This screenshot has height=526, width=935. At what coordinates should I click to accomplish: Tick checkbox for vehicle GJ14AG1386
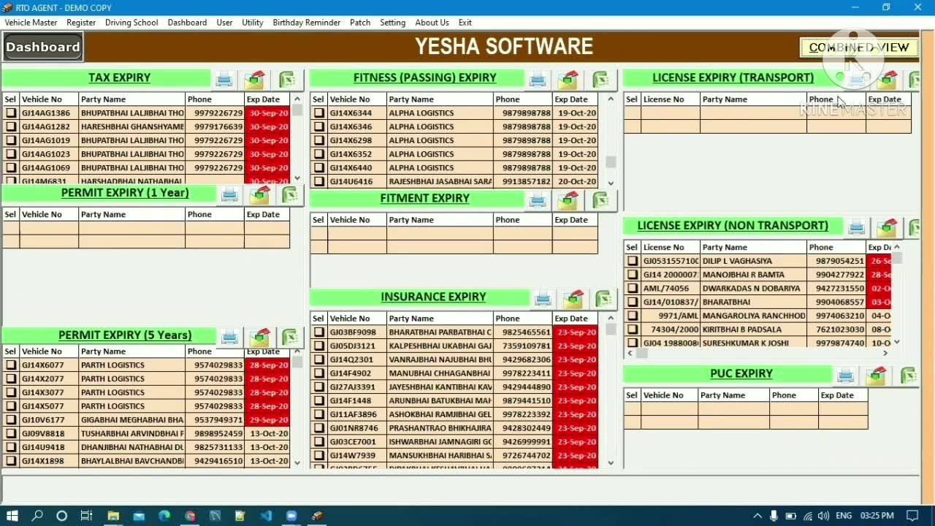click(x=11, y=113)
